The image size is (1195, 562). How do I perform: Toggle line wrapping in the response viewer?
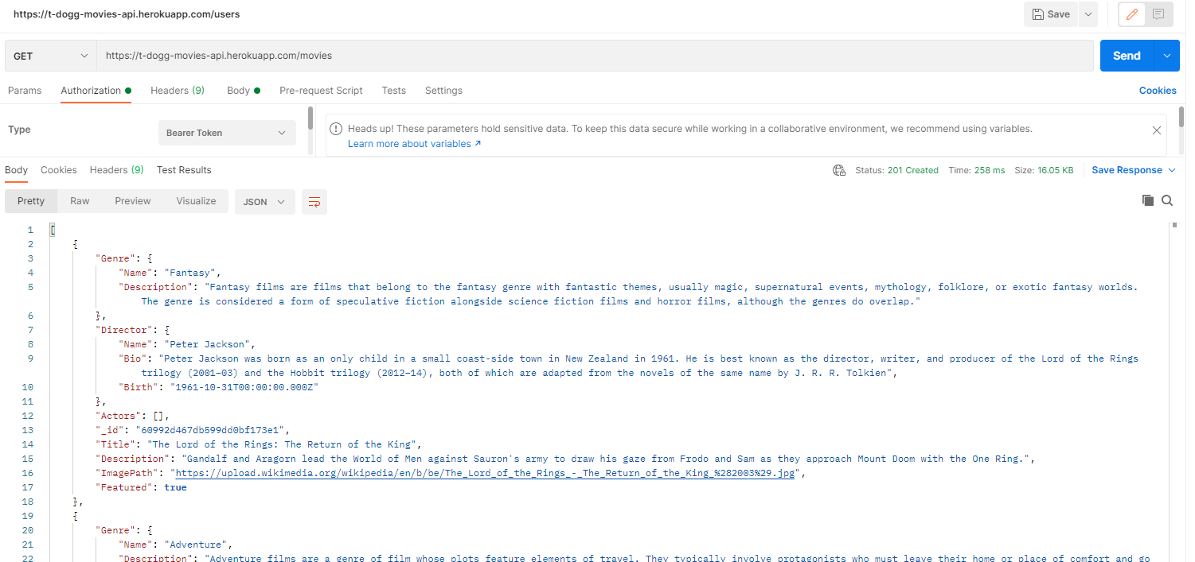pos(314,202)
